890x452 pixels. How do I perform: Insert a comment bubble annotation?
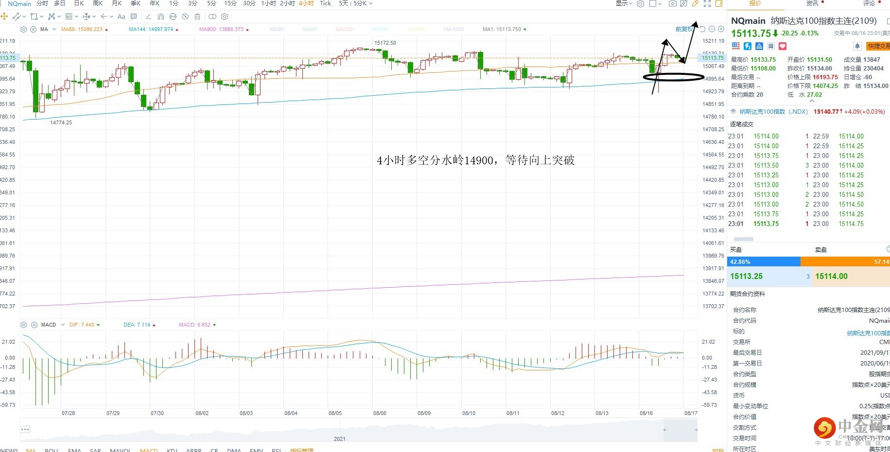(x=134, y=17)
